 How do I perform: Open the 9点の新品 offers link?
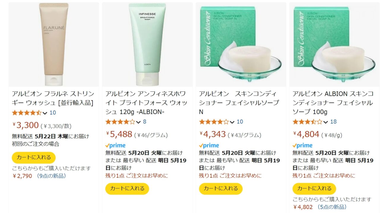coord(51,176)
